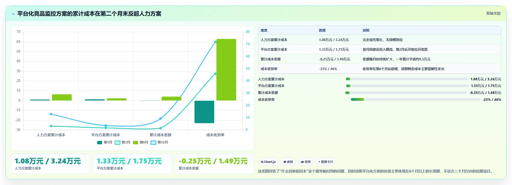Click the blue line point at 成本优势率
Screen dimensions: 512x185
[215, 42]
